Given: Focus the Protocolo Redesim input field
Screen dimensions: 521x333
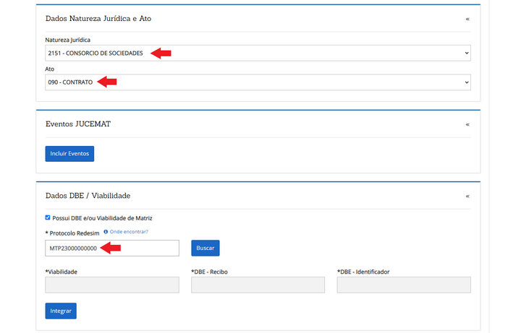Looking at the screenshot, I should (111, 248).
